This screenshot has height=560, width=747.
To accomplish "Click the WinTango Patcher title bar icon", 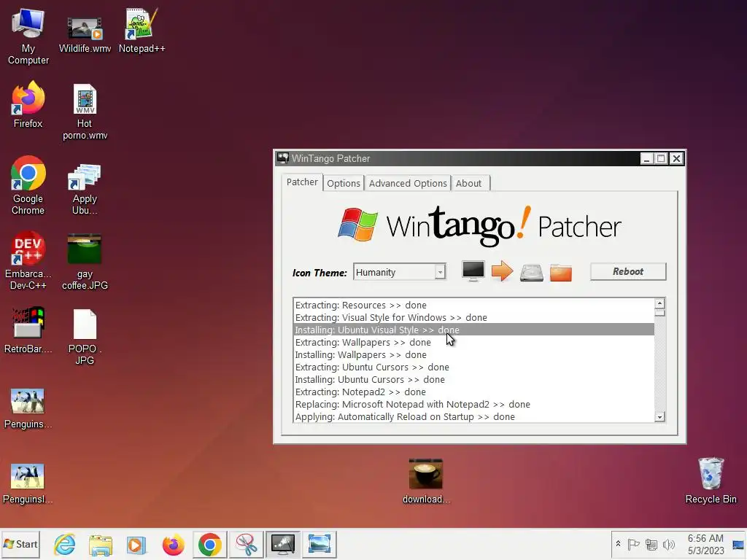I will click(283, 158).
